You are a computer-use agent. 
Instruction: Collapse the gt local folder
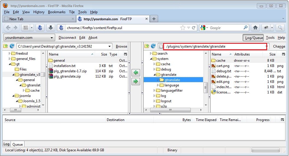tap(10, 64)
